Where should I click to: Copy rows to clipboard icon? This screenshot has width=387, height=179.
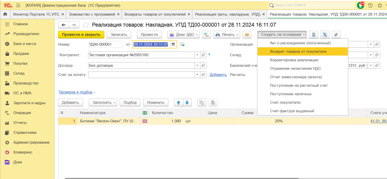[202, 102]
